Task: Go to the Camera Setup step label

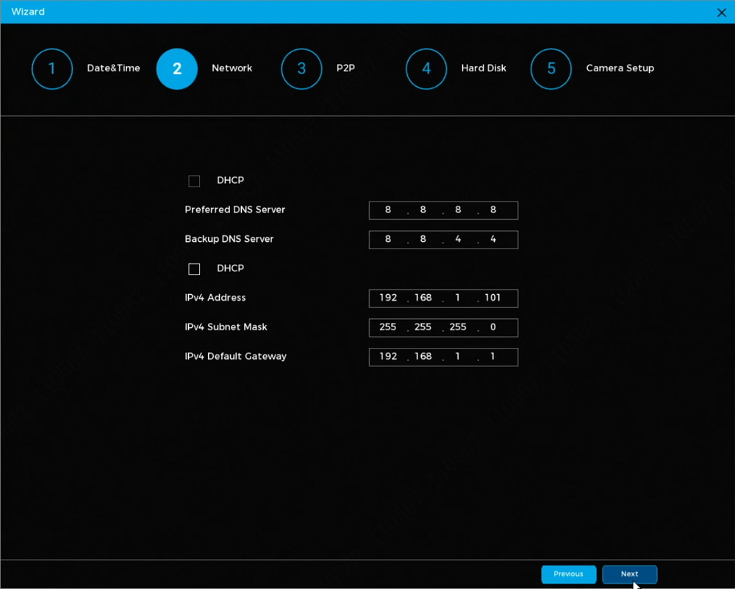Action: tap(620, 68)
